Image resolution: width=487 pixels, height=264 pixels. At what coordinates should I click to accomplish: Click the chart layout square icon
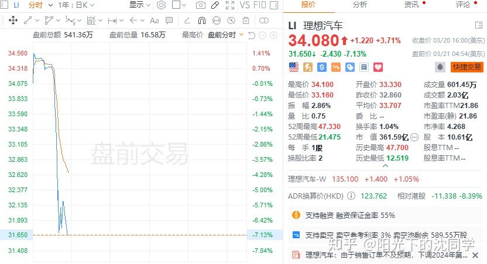coord(176,5)
